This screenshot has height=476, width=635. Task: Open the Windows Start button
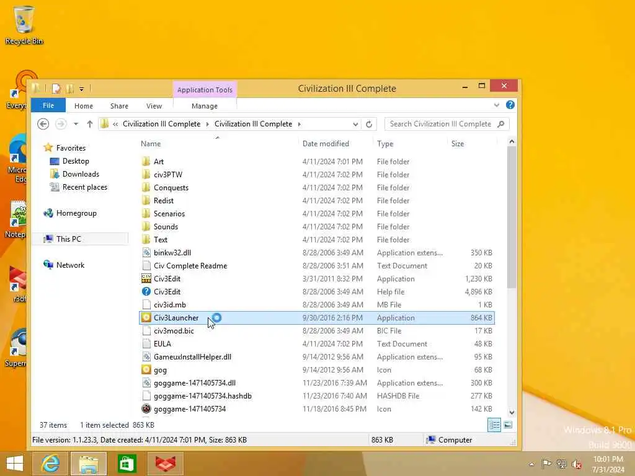tap(15, 464)
